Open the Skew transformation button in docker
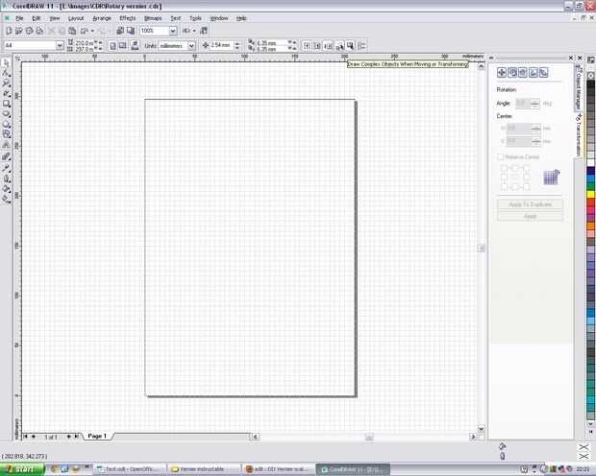This screenshot has height=476, width=596. 543,73
